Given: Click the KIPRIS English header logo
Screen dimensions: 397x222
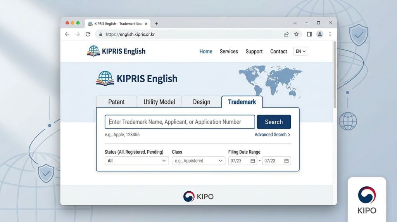Looking at the screenshot, I should (x=116, y=51).
